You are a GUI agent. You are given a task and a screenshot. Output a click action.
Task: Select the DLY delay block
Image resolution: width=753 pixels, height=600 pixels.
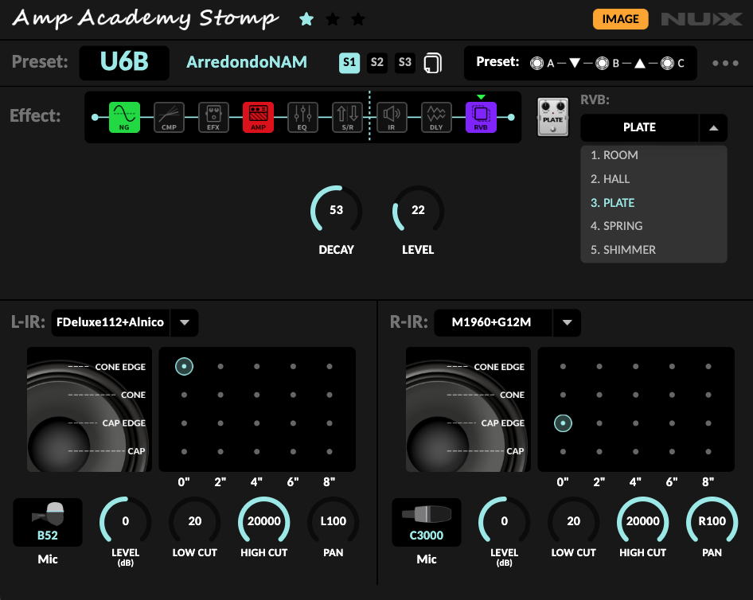click(436, 117)
